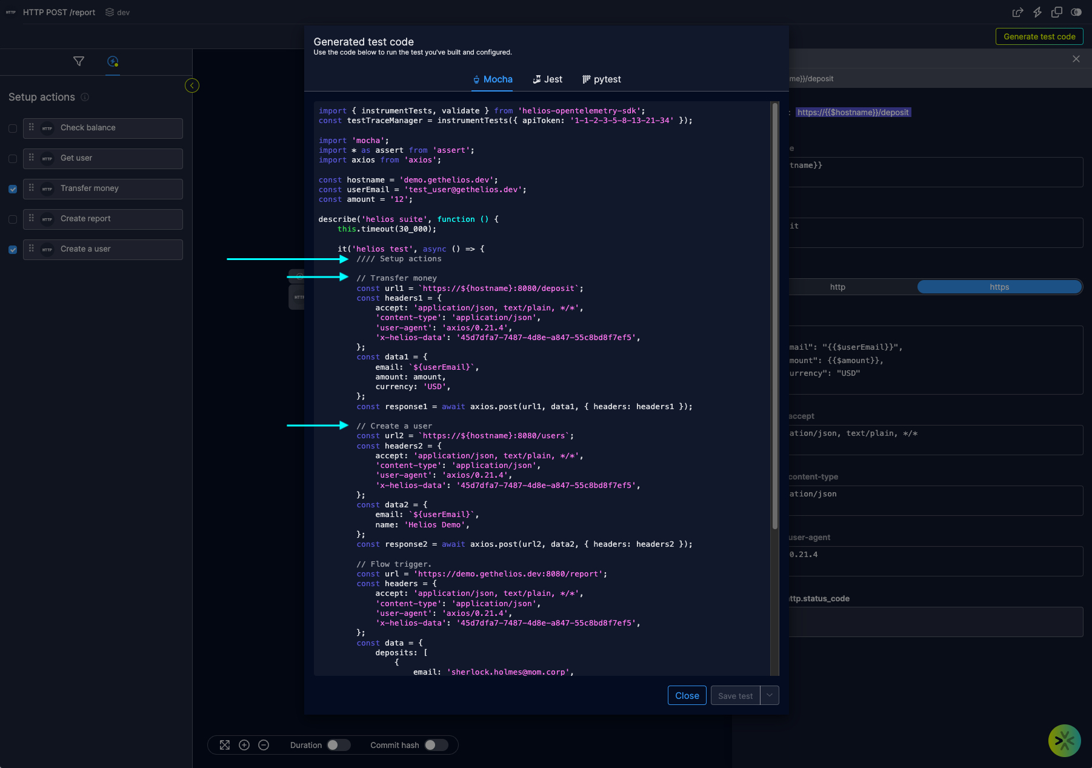Select the Create report setup action
The width and height of the screenshot is (1092, 768).
pos(103,219)
